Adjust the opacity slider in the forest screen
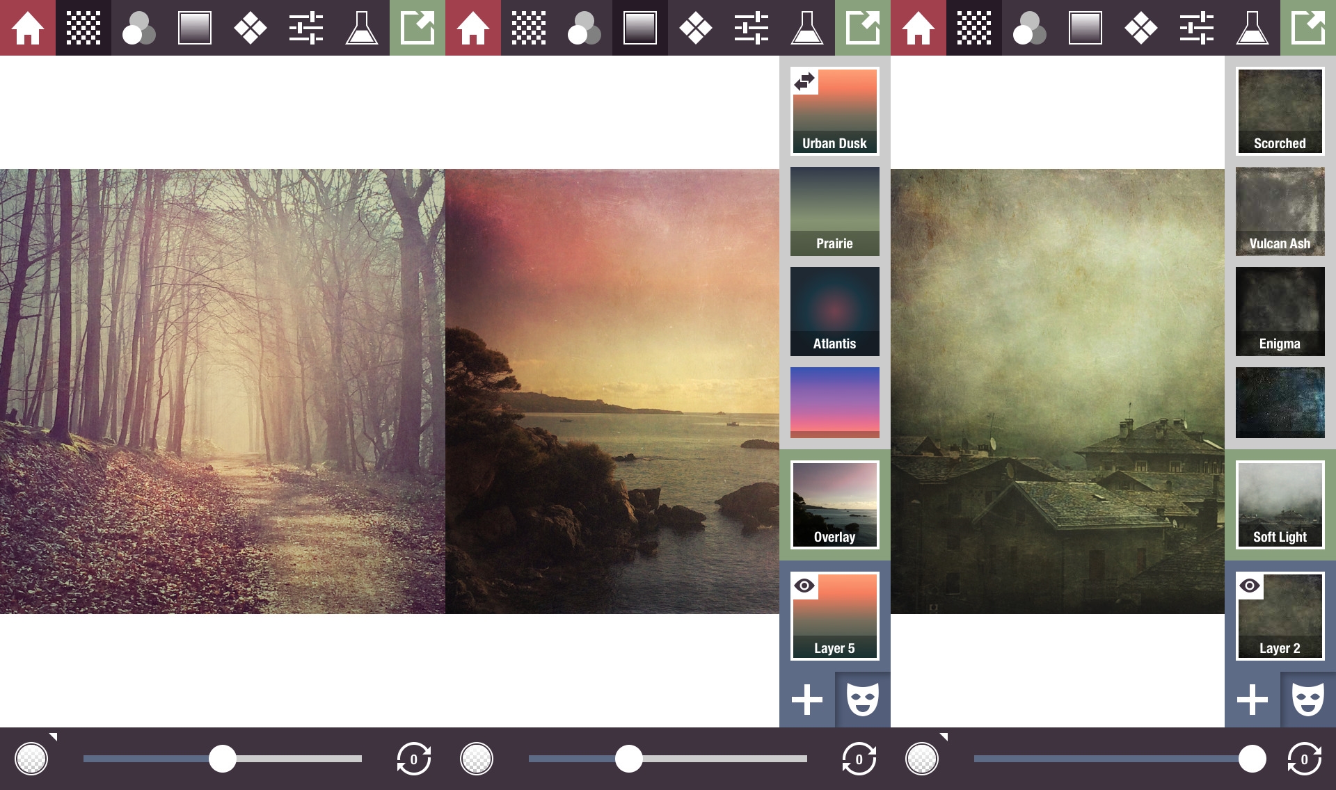The width and height of the screenshot is (1336, 790). tap(223, 759)
